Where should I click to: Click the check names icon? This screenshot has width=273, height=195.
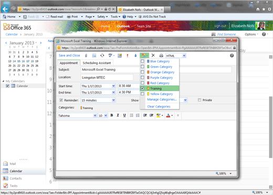tap(110, 56)
